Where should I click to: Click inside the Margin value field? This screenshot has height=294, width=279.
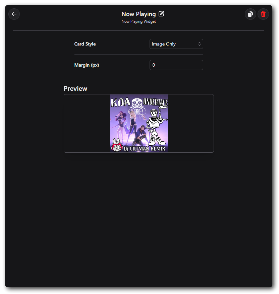(x=176, y=65)
